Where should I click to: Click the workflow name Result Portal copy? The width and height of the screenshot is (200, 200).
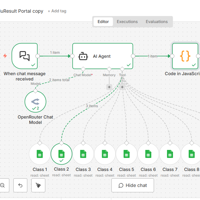21,11
